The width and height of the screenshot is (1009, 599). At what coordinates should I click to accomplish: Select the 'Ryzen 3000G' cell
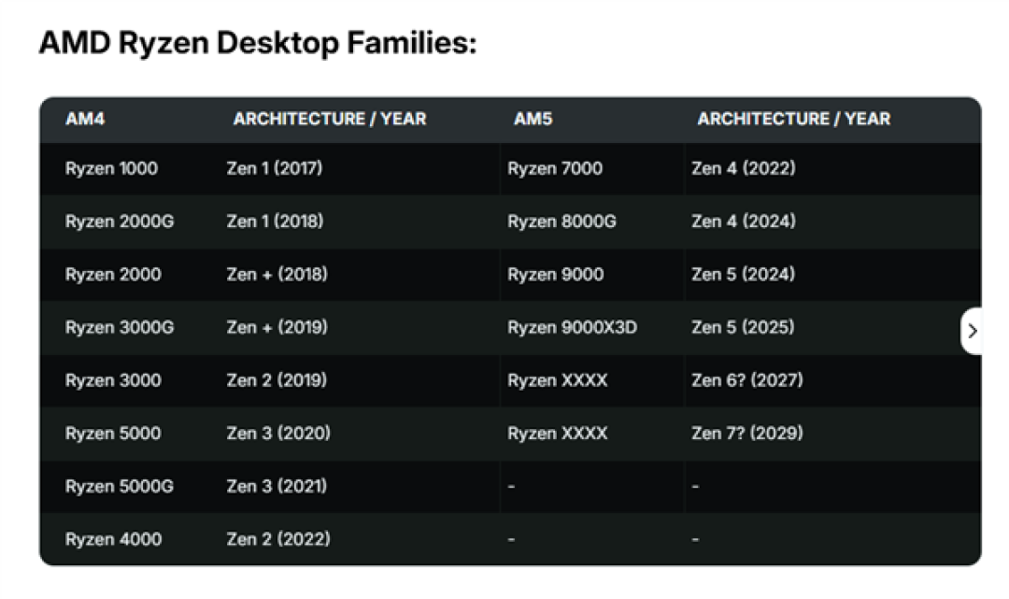pos(119,327)
